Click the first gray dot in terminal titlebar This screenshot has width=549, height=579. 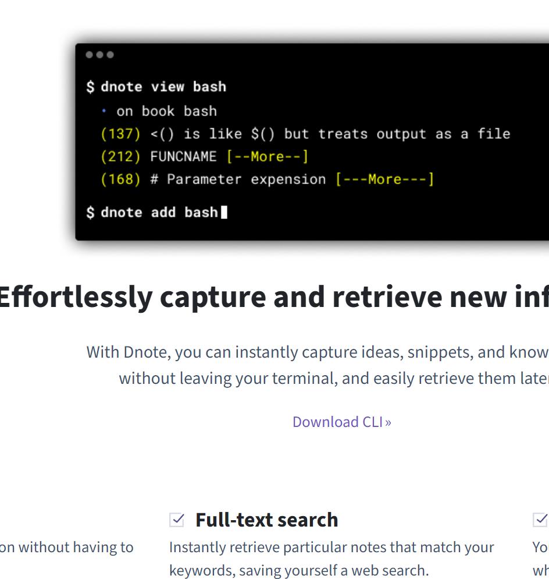pos(90,55)
